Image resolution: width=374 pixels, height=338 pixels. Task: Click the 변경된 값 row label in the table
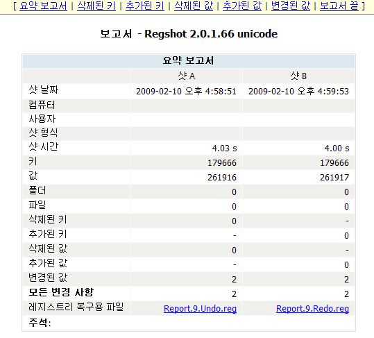click(x=48, y=278)
